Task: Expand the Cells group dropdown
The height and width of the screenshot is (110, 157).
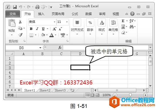Action: pos(113,34)
